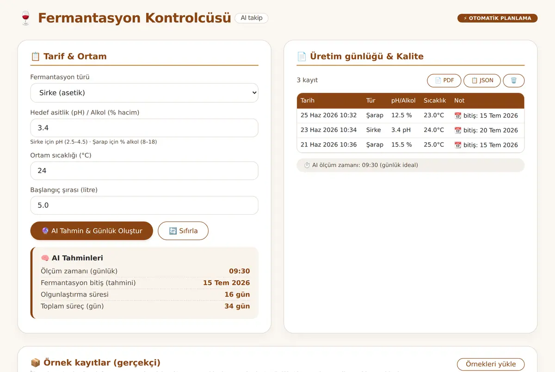Click the Sirke type cell
The height and width of the screenshot is (372, 555).
(x=374, y=130)
